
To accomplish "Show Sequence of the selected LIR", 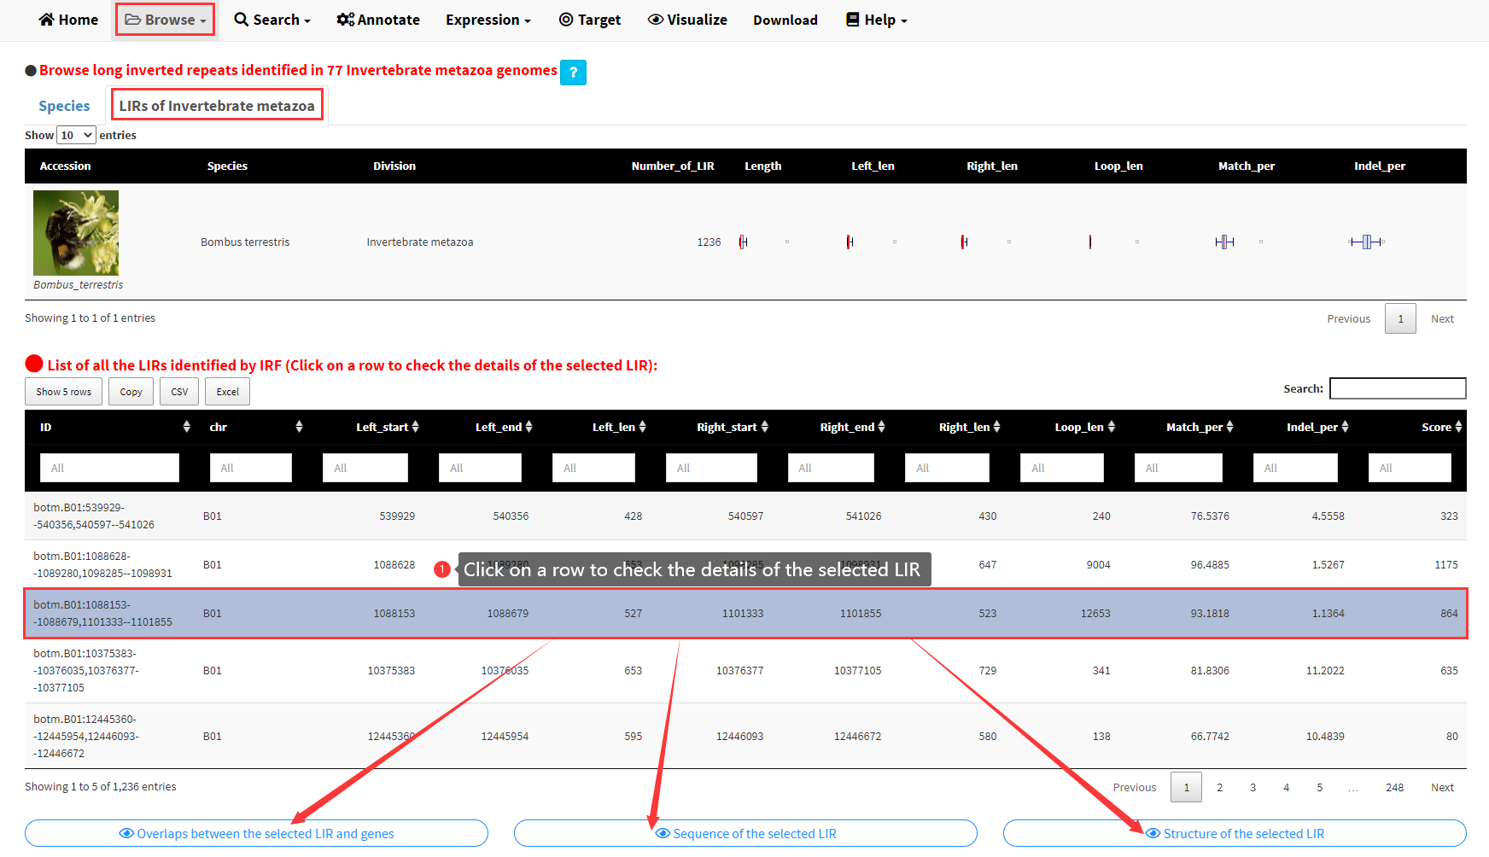I will pyautogui.click(x=745, y=833).
